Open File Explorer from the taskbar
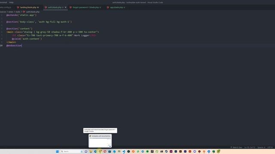This screenshot has height=154, width=275. 91,151
